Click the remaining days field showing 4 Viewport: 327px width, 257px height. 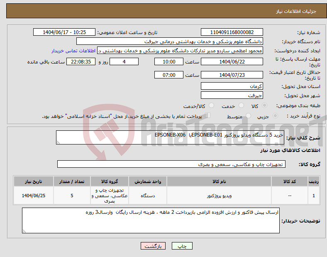click(x=124, y=62)
